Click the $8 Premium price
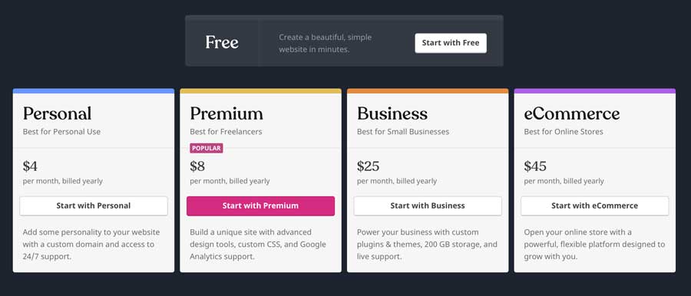 tap(197, 166)
